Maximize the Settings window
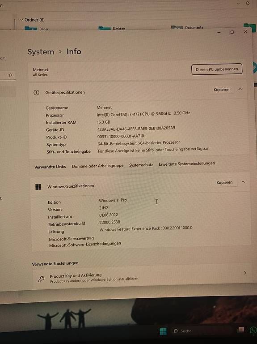The height and width of the screenshot is (344, 257). tap(232, 32)
